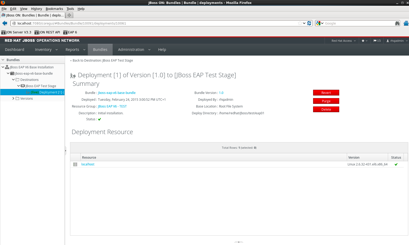Viewport: 409px width, 245px height.
Task: Open the Red Hat Access dropdown
Action: [343, 41]
